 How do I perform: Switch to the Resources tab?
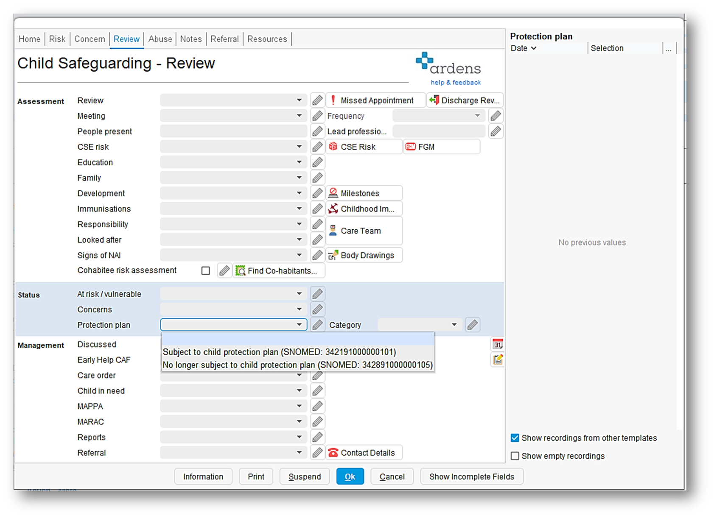click(267, 39)
